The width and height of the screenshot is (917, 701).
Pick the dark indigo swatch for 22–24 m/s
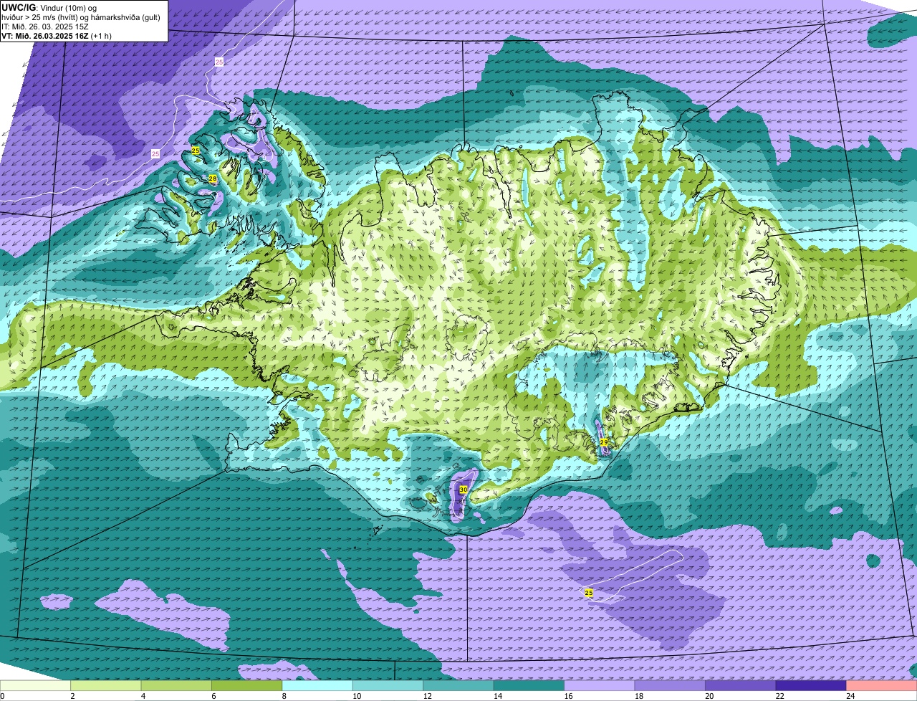[x=810, y=685]
